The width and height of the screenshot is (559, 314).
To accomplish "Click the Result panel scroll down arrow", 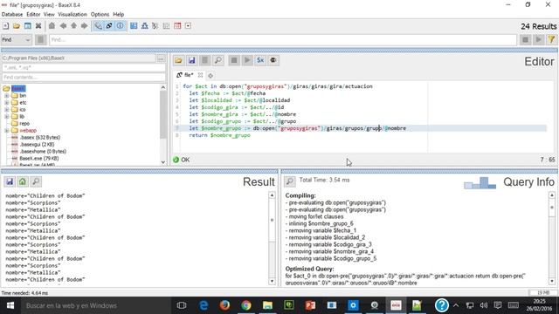I will (x=272, y=281).
